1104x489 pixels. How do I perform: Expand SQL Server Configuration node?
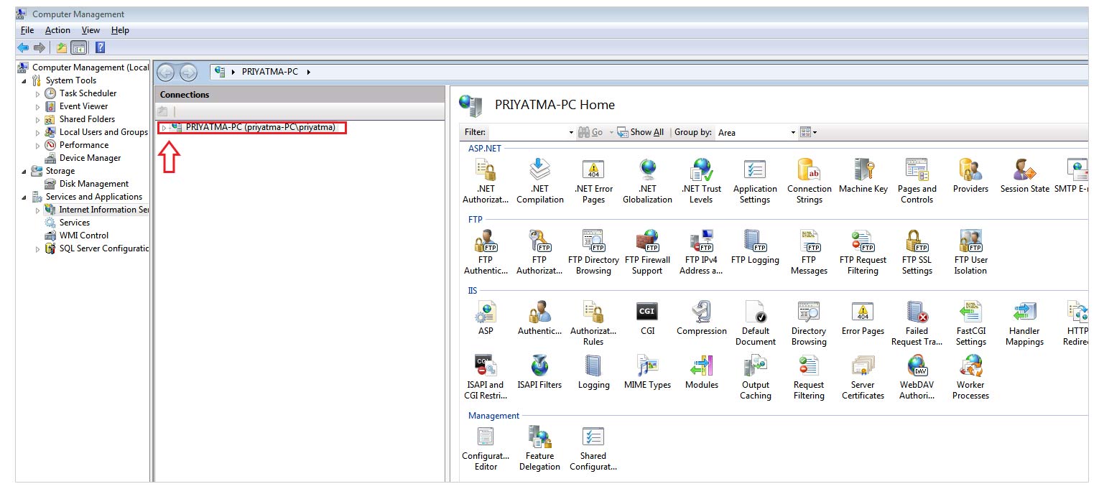(x=38, y=248)
